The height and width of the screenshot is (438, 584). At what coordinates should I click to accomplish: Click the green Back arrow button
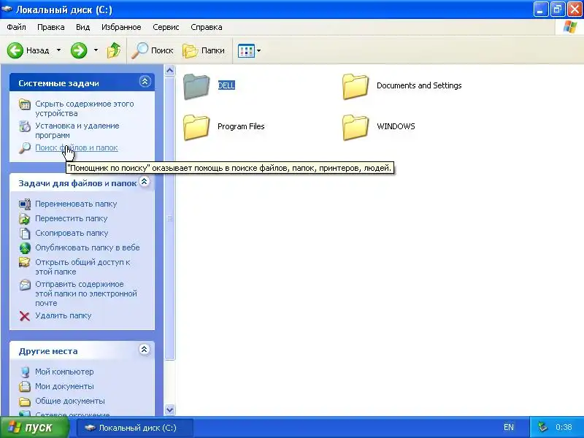pos(15,50)
